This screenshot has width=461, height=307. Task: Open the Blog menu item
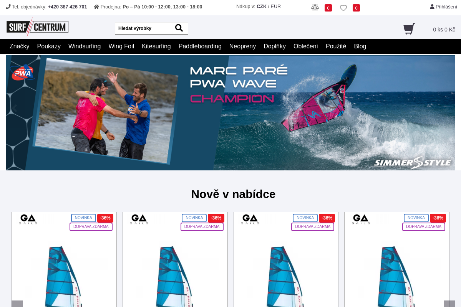(360, 46)
